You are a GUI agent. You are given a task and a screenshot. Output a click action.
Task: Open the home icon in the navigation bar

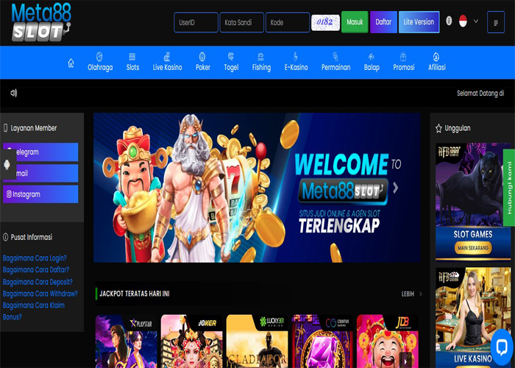pyautogui.click(x=71, y=63)
